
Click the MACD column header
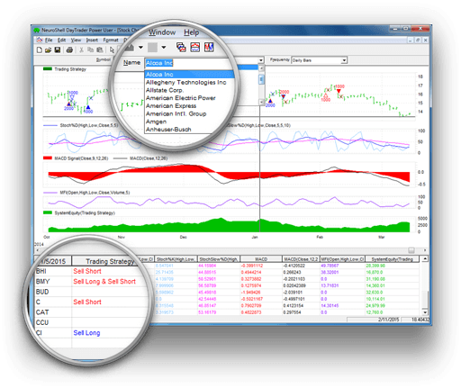click(x=261, y=259)
